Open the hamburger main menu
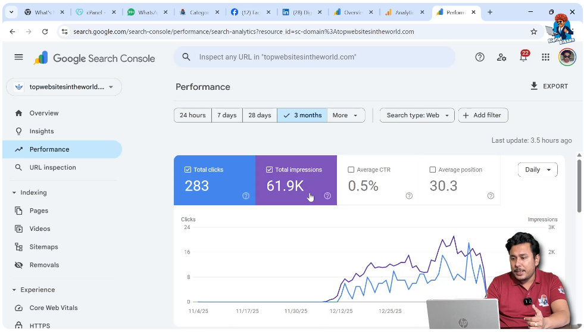Image resolution: width=584 pixels, height=332 pixels. click(18, 57)
